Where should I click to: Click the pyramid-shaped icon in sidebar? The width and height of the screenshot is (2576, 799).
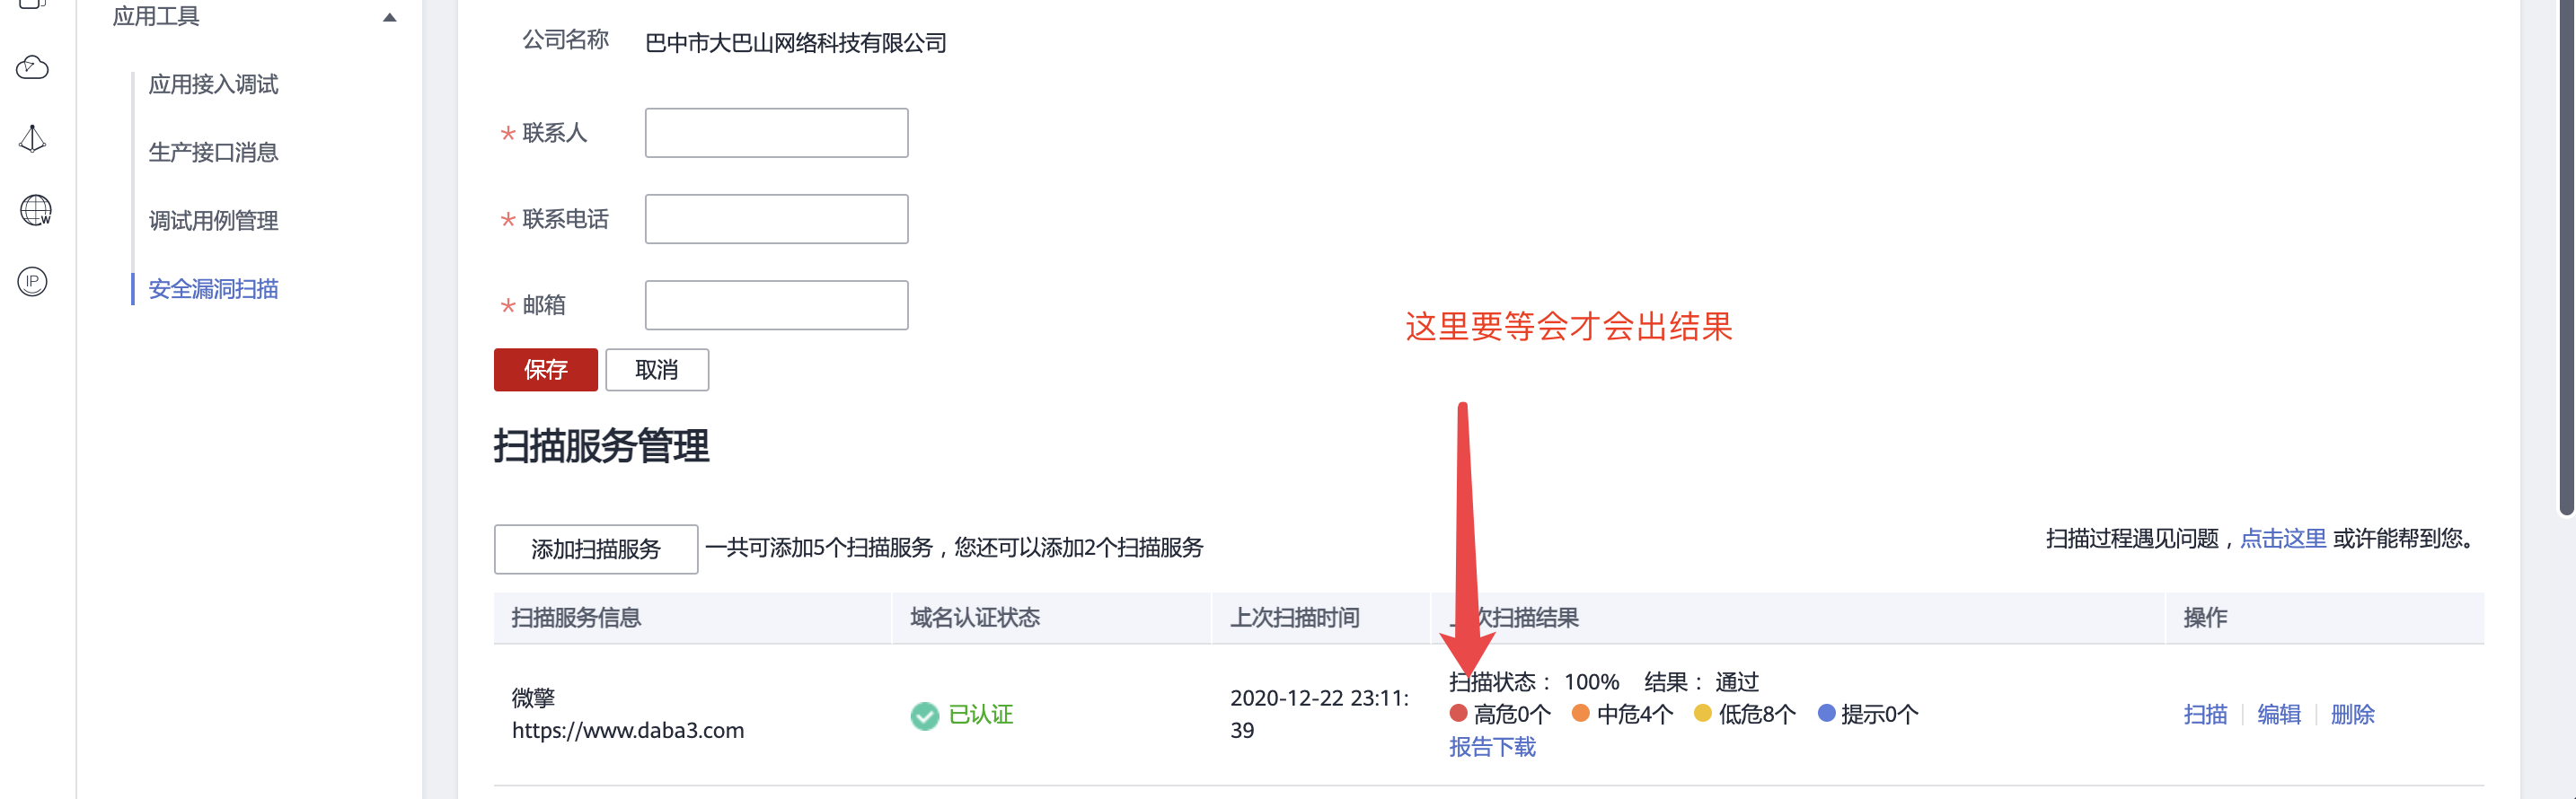[32, 139]
